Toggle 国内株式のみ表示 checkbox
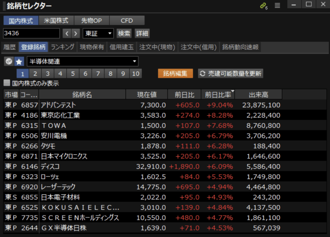 click(7, 83)
